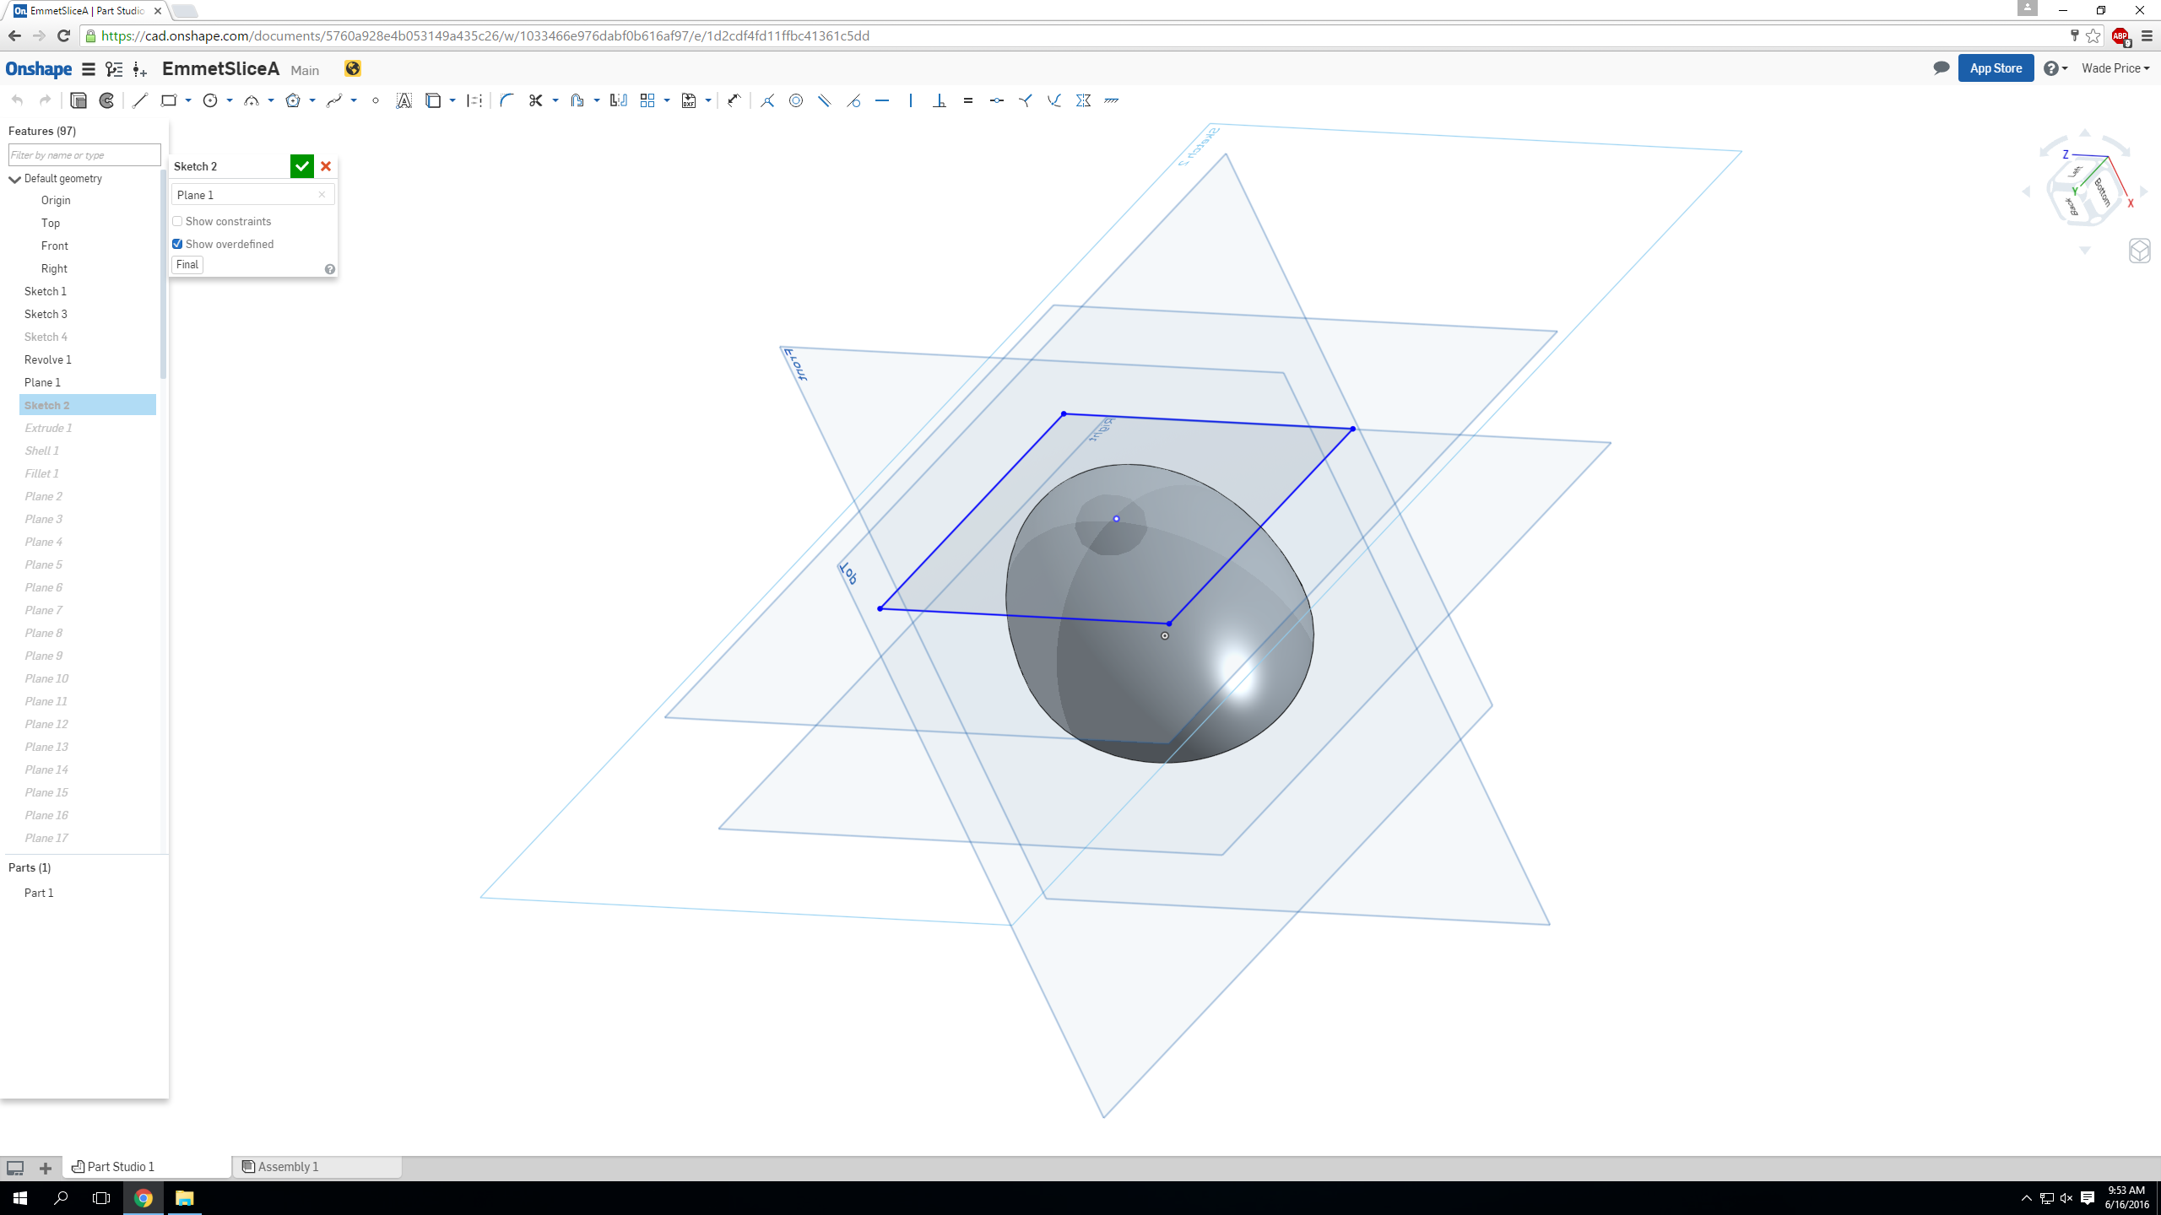Select the Corner rectangle tool
Screen dimensions: 2161x1215
(169, 100)
